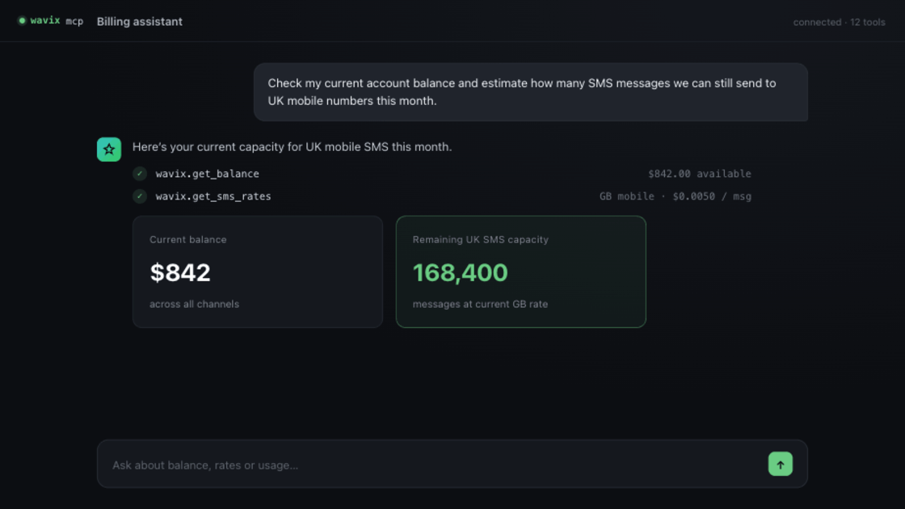This screenshot has height=509, width=905.
Task: Focus the 'Ask about balance, rates or usage' input
Action: click(x=452, y=464)
